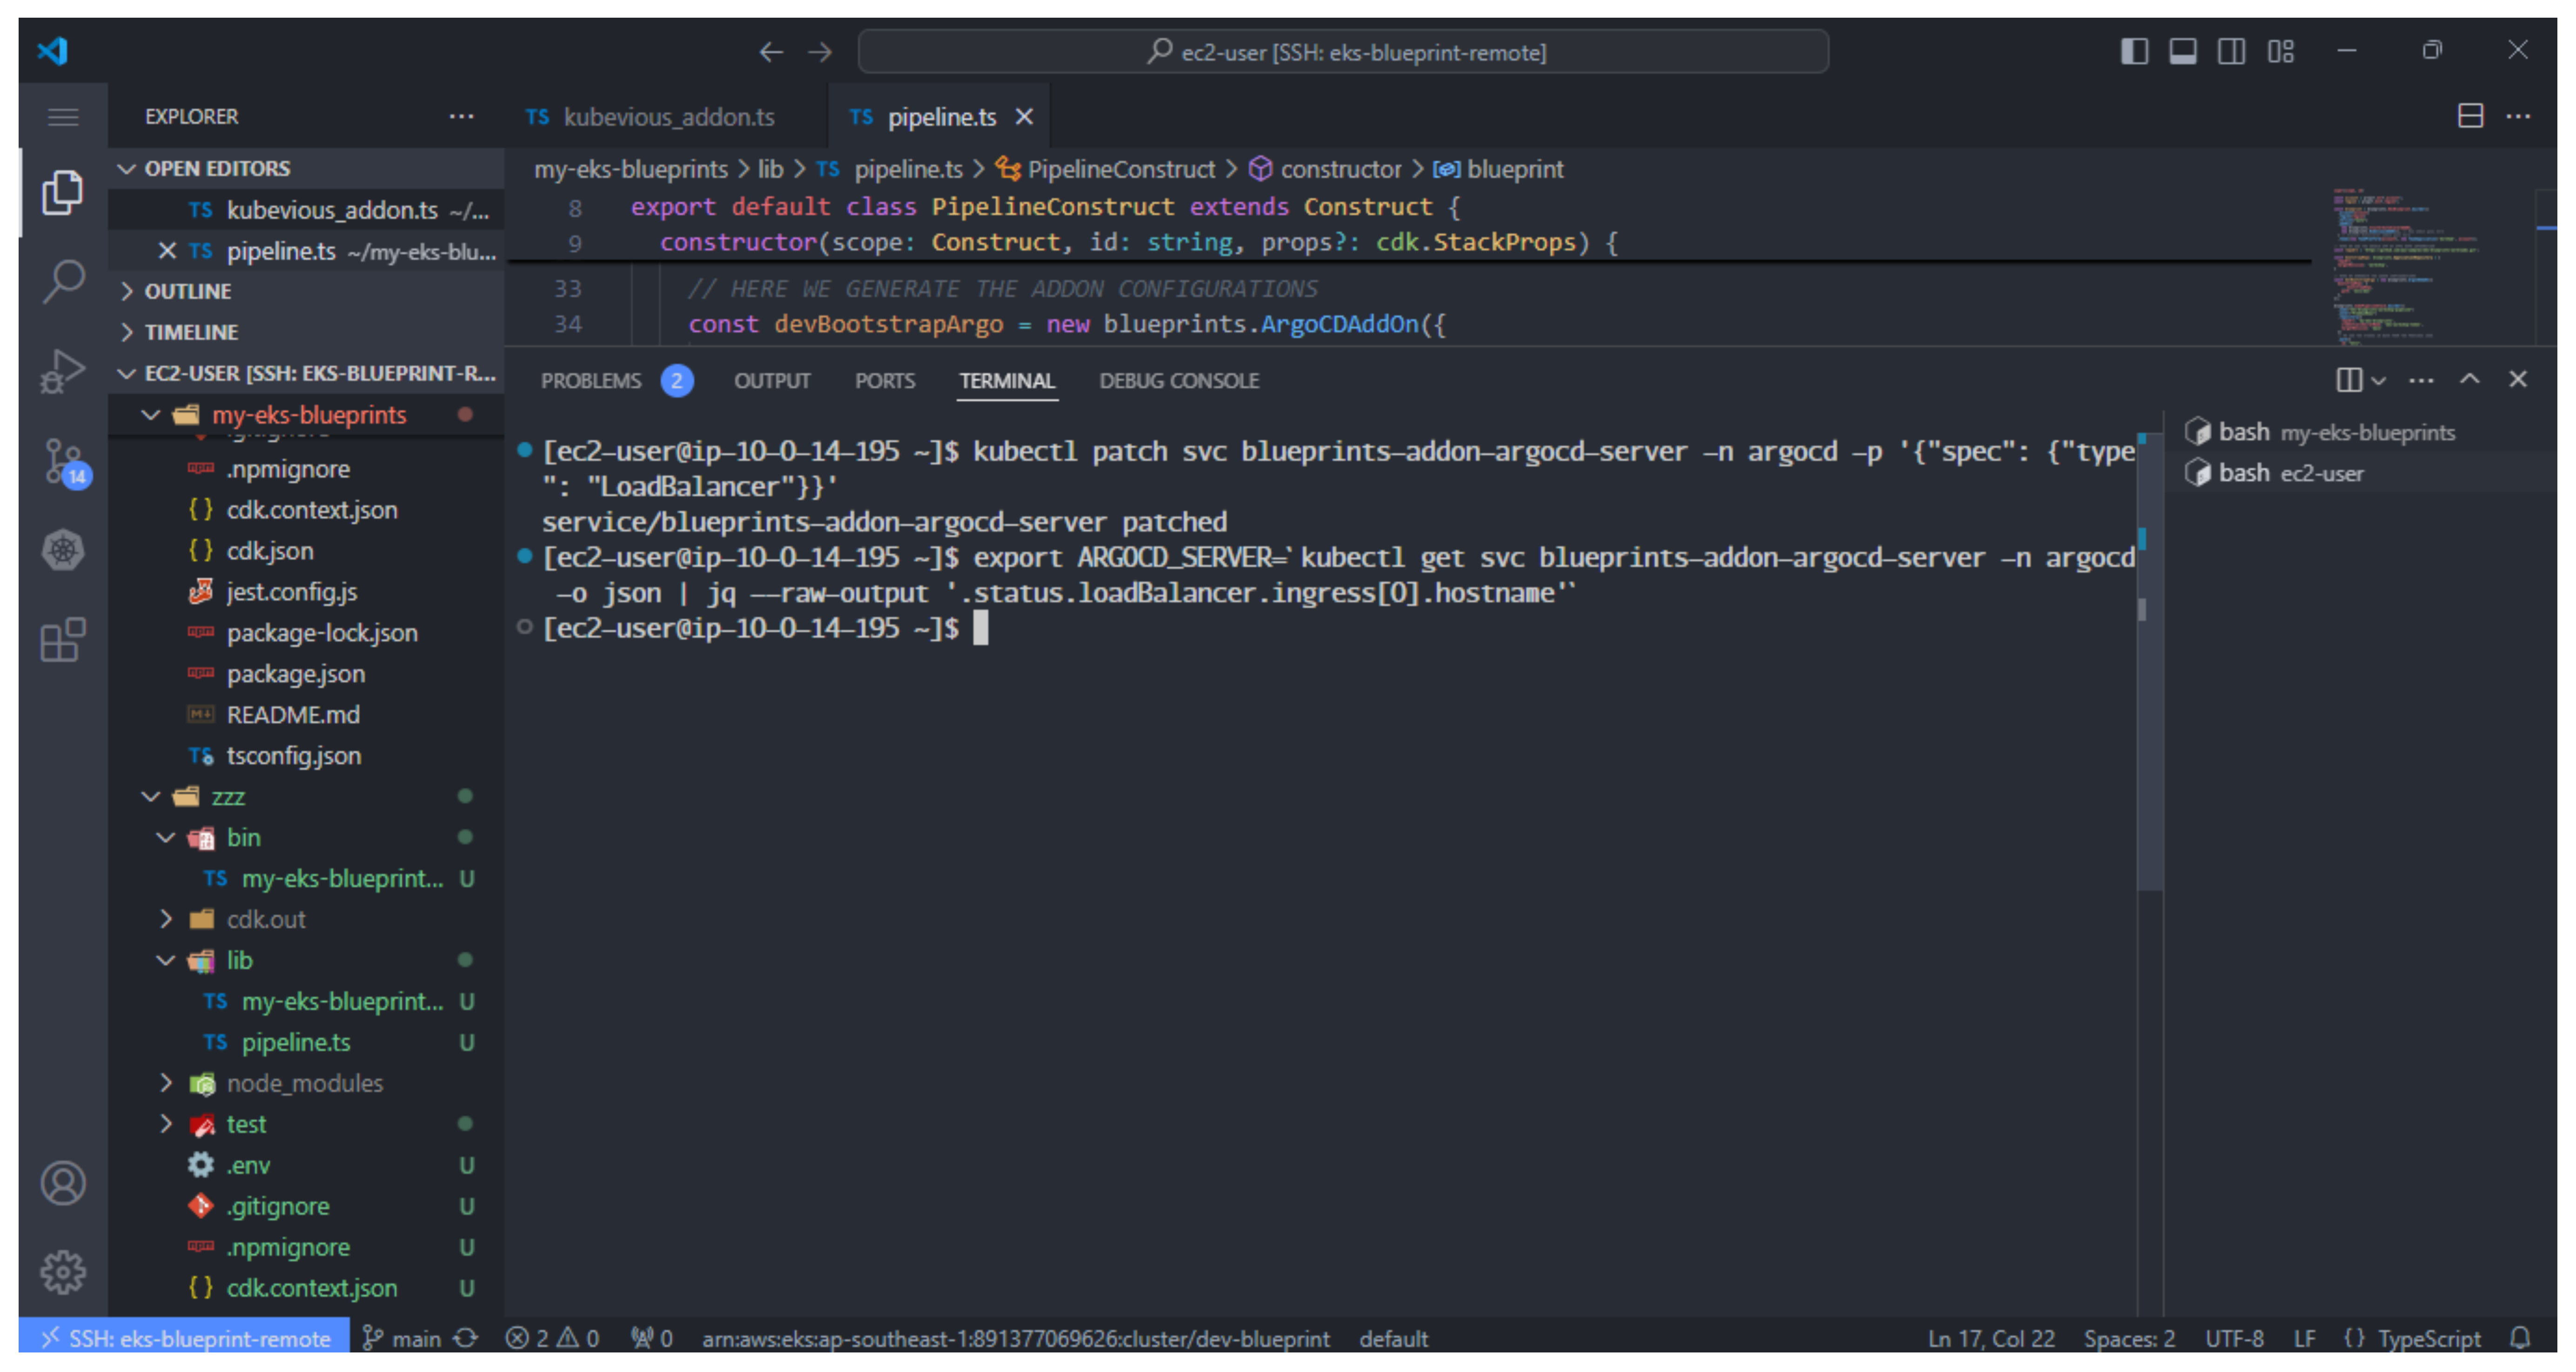Screen dimensions: 2576x1372
Task: Open the Run and Debug view
Action: pyautogui.click(x=63, y=371)
